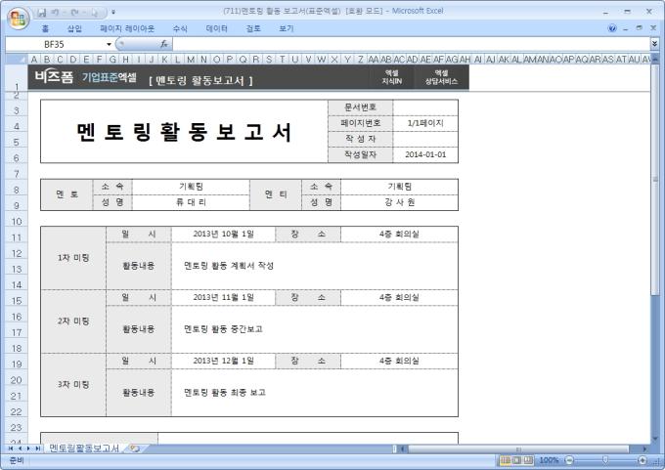Click the horizontal scrollbar left arrow

click(403, 449)
